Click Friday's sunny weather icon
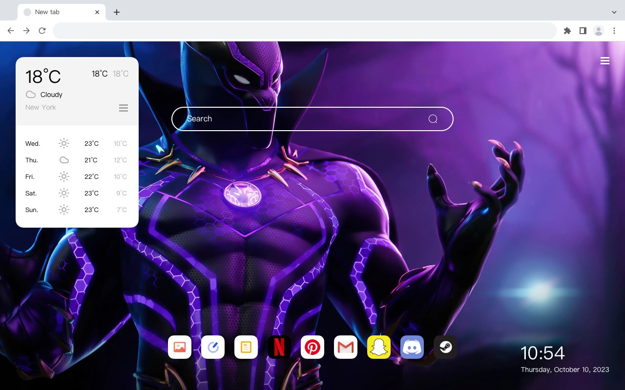The height and width of the screenshot is (390, 625). tap(64, 176)
